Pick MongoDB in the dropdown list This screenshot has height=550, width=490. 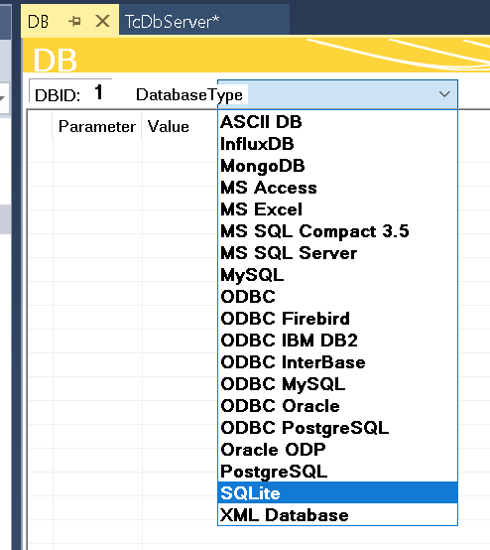[337, 166]
